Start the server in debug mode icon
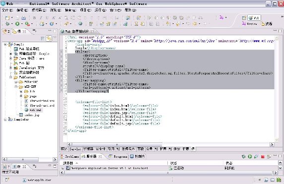 click(x=244, y=157)
